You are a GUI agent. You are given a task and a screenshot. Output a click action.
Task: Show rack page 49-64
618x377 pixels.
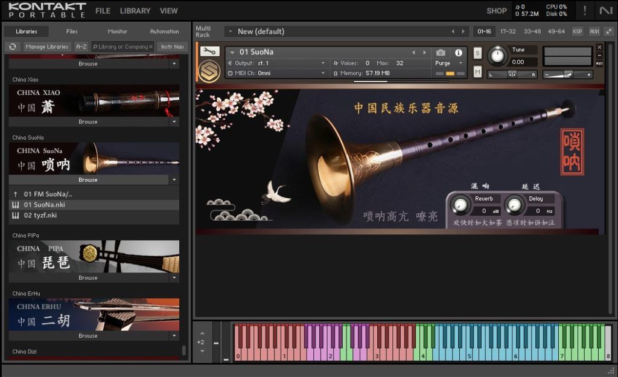coord(556,31)
